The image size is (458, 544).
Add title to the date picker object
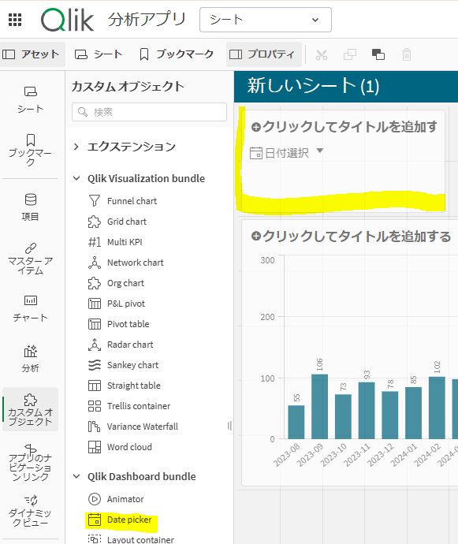point(344,127)
